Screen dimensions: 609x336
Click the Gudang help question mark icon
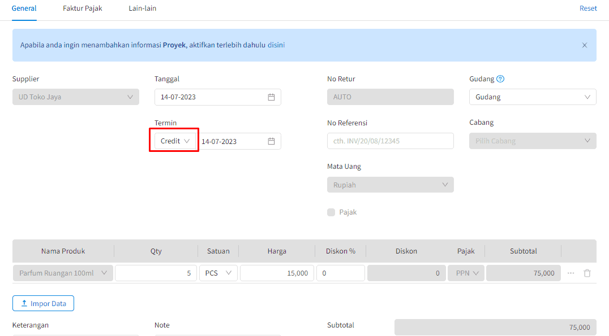tap(500, 79)
